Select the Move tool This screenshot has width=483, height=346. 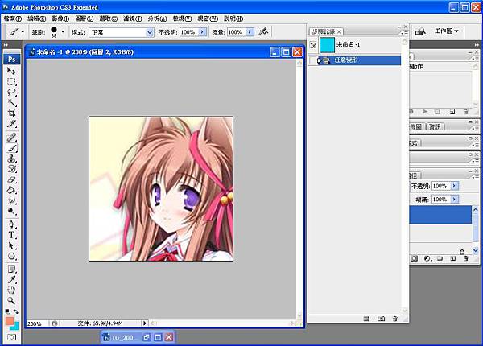coord(11,71)
